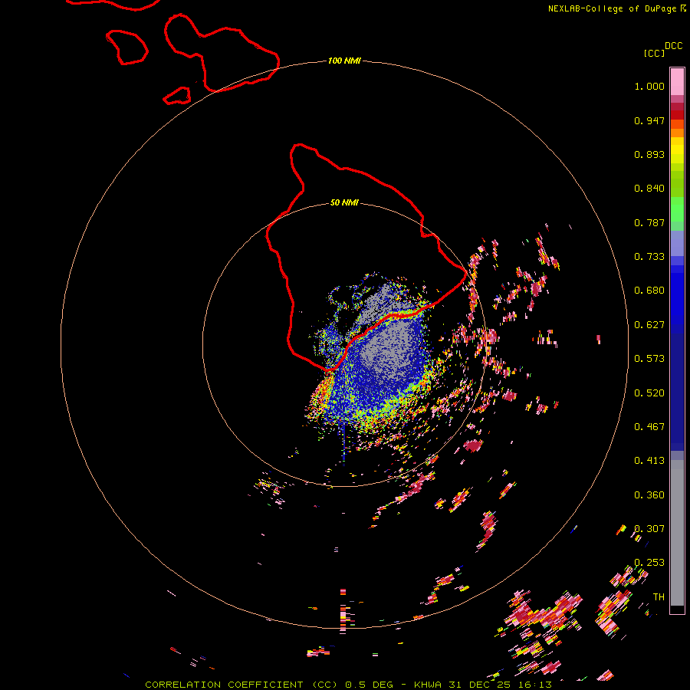Image resolution: width=690 pixels, height=690 pixels.
Task: Click the 0.520 value on the color scale
Action: 649,393
